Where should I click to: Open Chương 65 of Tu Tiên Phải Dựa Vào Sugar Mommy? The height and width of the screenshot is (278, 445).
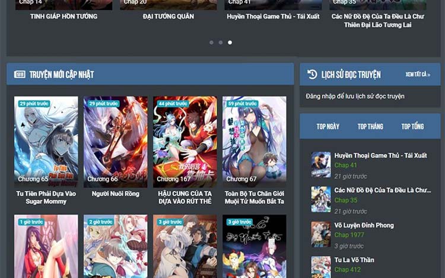[x=33, y=179]
